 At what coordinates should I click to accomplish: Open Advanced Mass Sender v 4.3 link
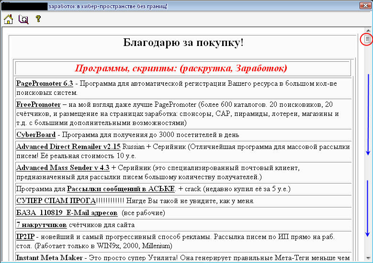pyautogui.click(x=63, y=168)
